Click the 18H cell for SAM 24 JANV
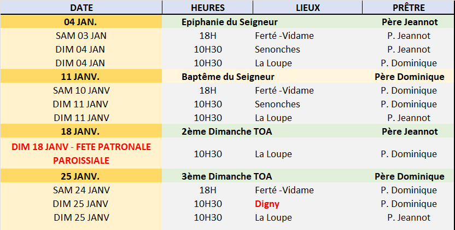 click(208, 190)
